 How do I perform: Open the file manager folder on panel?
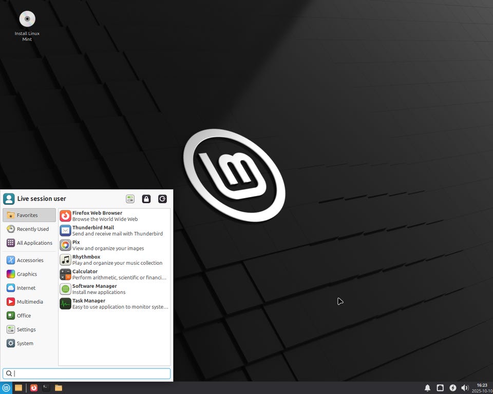coord(59,388)
